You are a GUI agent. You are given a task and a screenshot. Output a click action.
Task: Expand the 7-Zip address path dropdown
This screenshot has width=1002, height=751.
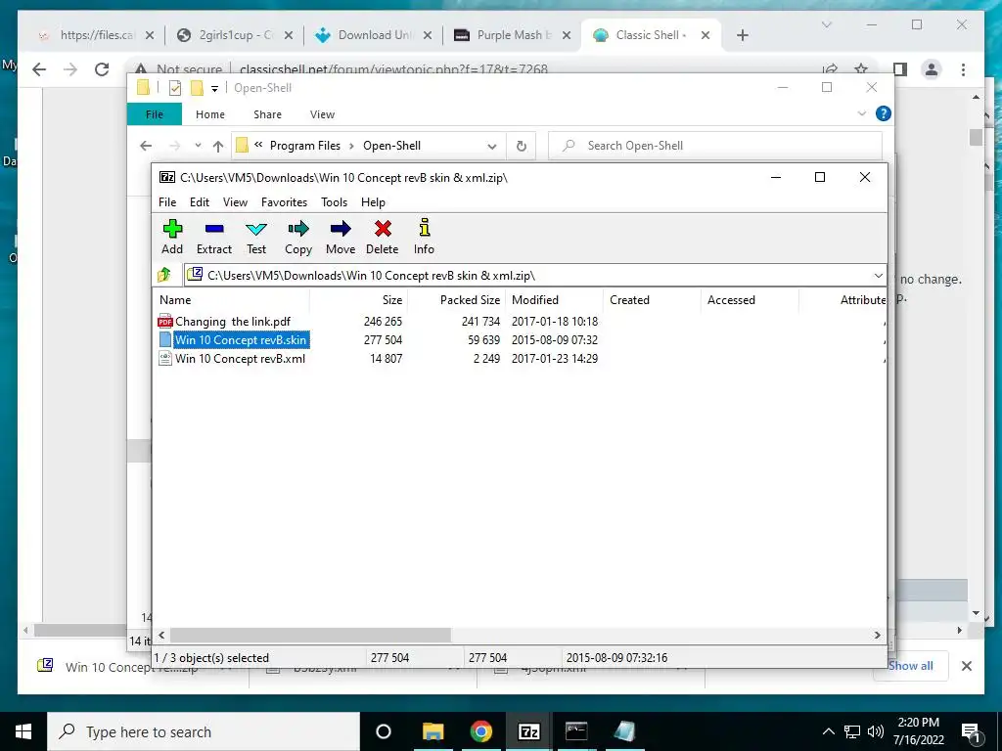point(878,275)
